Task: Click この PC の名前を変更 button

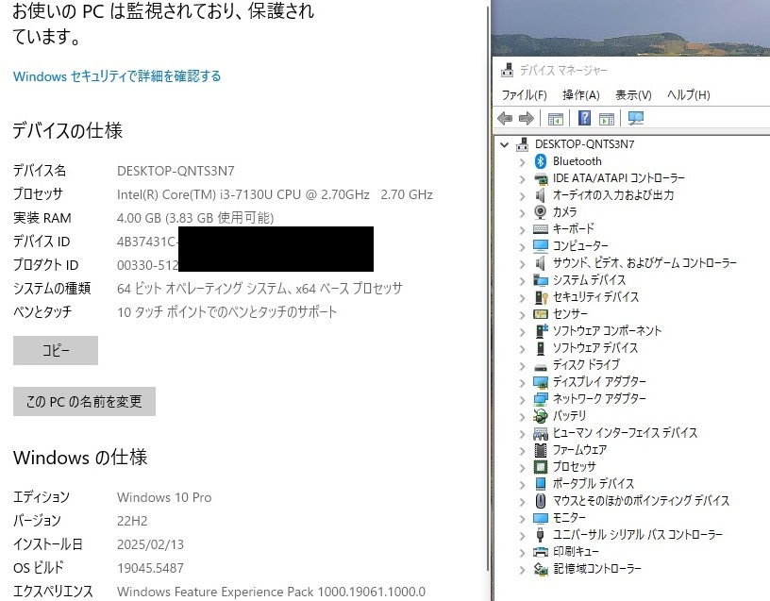Action: (x=84, y=402)
